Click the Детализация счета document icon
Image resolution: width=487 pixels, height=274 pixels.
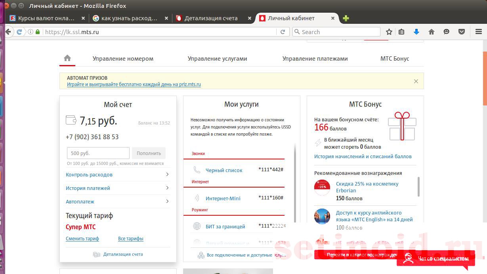pyautogui.click(x=97, y=254)
